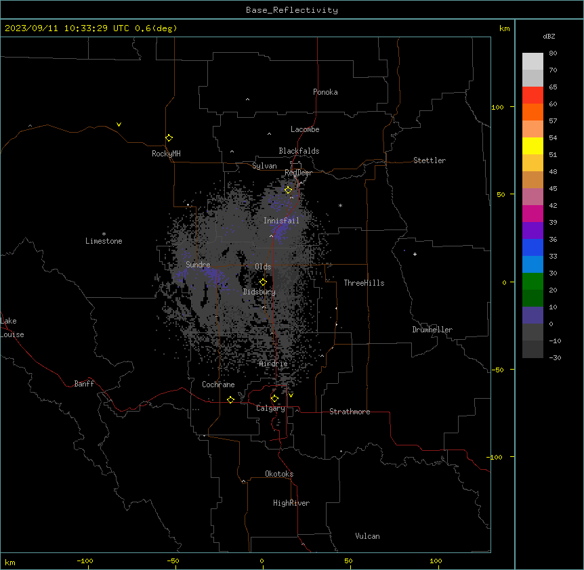Select the Sundre map label
This screenshot has width=584, height=570.
tap(198, 265)
